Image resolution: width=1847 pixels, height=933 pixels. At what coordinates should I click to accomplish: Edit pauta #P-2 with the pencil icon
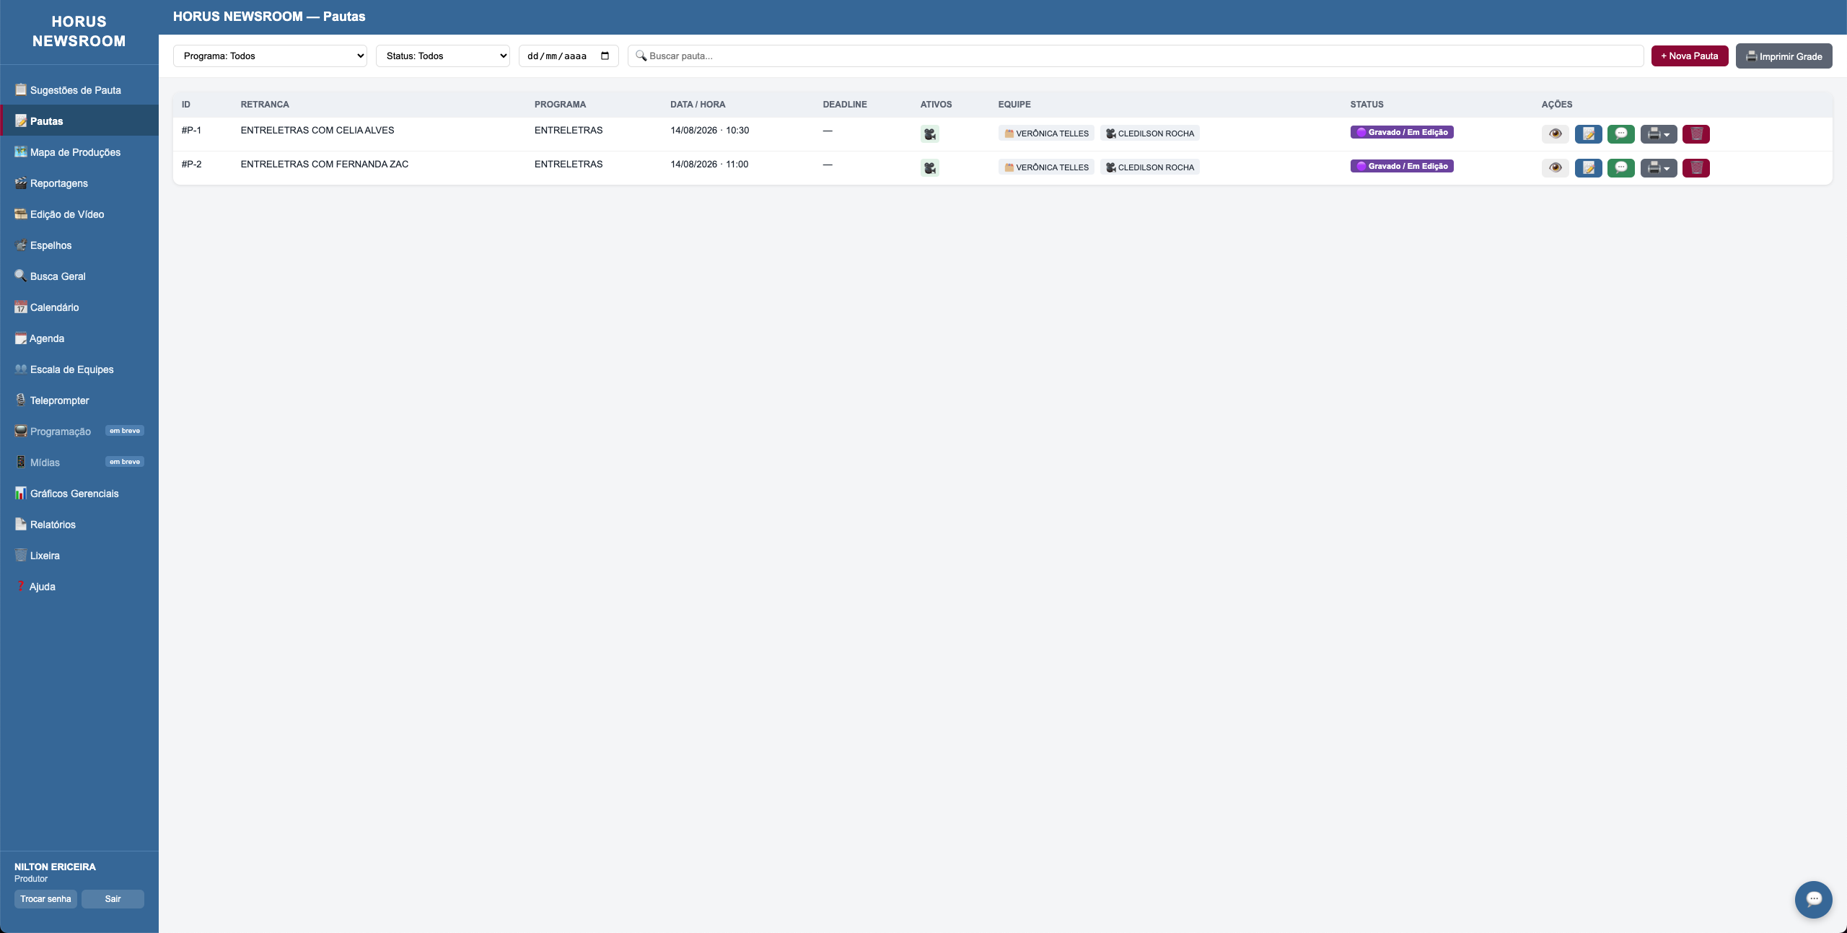click(1588, 167)
